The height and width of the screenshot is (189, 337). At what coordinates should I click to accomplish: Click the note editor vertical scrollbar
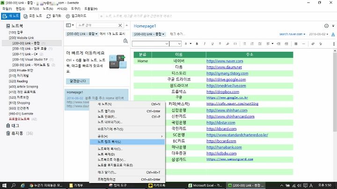335,92
